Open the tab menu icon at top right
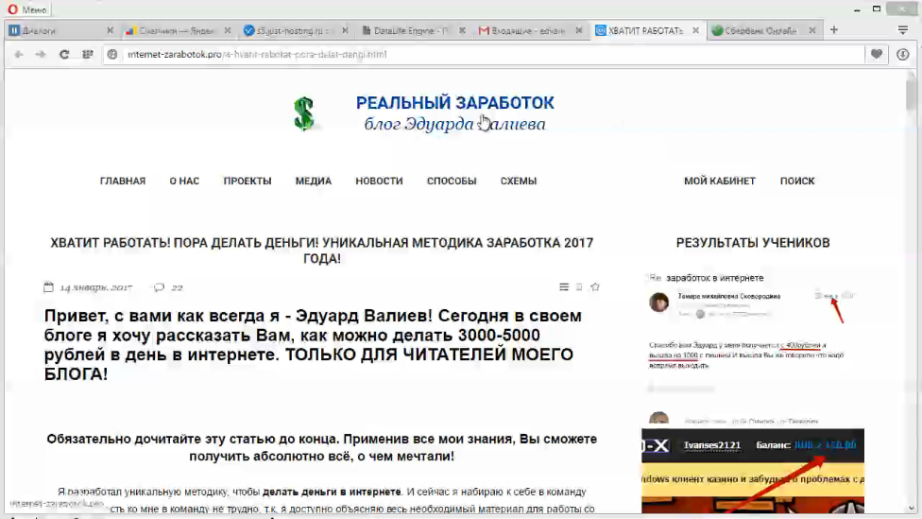 pos(902,30)
